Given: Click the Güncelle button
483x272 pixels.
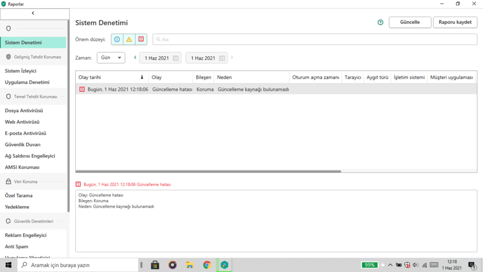Looking at the screenshot, I should 409,22.
